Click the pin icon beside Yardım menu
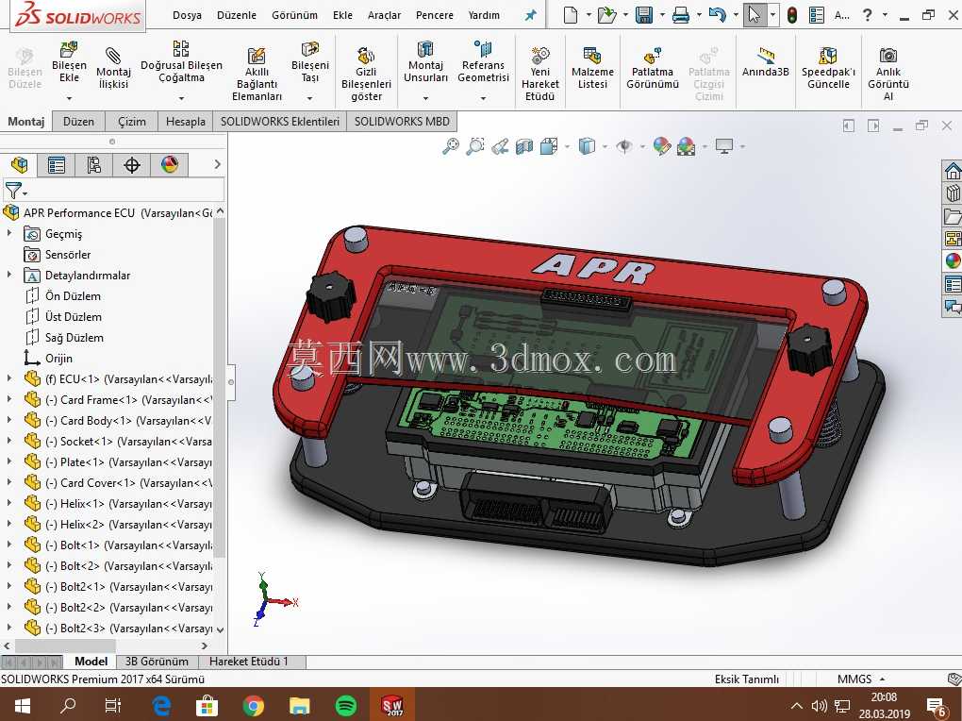This screenshot has width=962, height=721. [530, 15]
